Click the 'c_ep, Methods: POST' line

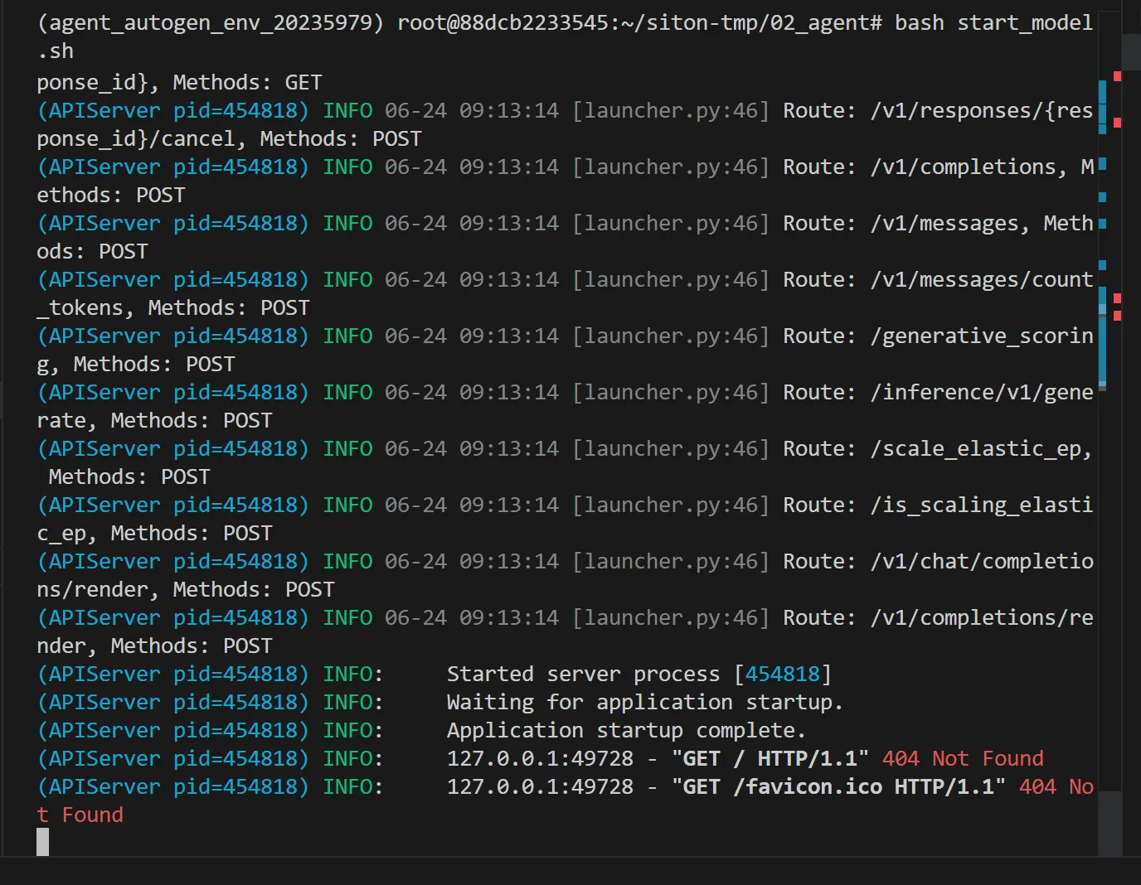[154, 533]
